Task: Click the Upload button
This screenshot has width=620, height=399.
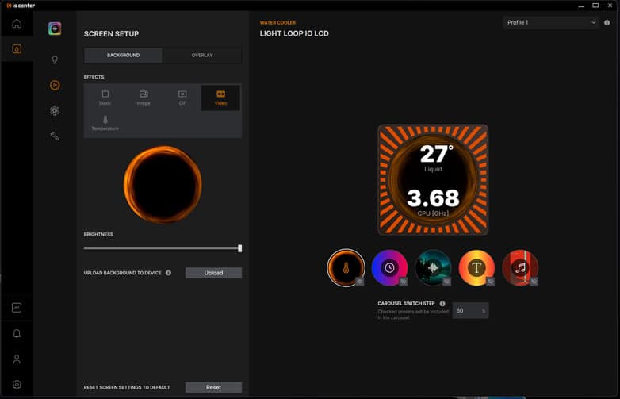Action: (213, 273)
